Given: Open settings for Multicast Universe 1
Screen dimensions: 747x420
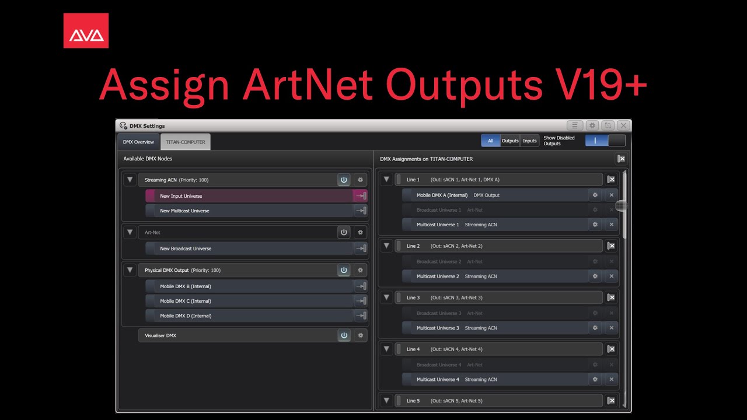Looking at the screenshot, I should coord(595,225).
